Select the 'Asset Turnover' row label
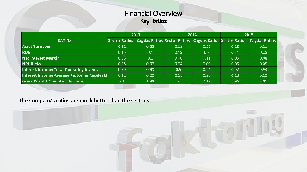This screenshot has height=172, width=307. point(36,47)
